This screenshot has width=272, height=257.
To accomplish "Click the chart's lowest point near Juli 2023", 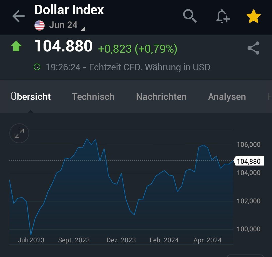I will 31,235.
